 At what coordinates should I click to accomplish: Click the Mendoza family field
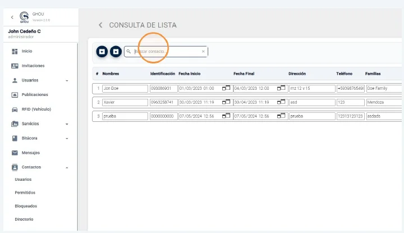384,102
